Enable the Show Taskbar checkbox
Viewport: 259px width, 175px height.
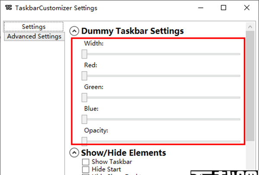coord(85,162)
